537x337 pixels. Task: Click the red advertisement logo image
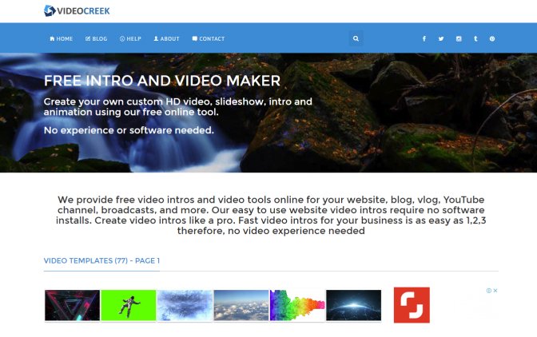[x=412, y=305]
